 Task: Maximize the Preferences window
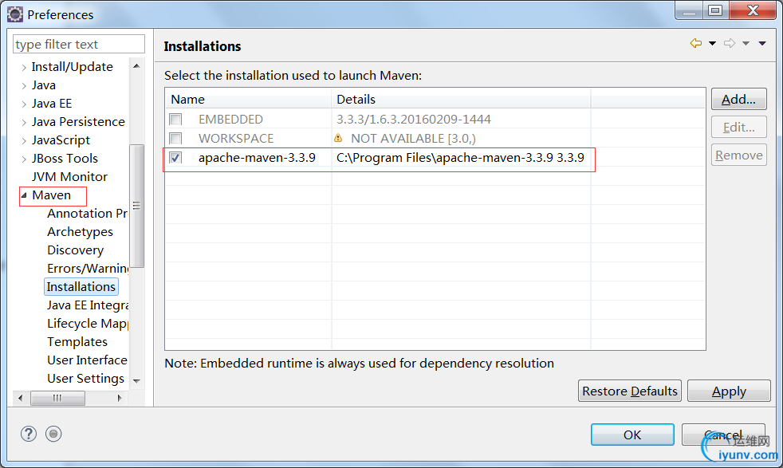point(715,10)
